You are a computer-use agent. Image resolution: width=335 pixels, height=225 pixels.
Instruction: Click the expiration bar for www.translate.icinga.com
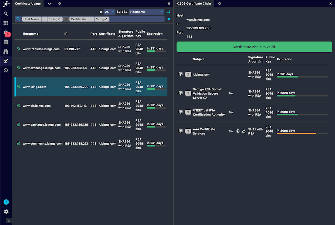click(156, 51)
